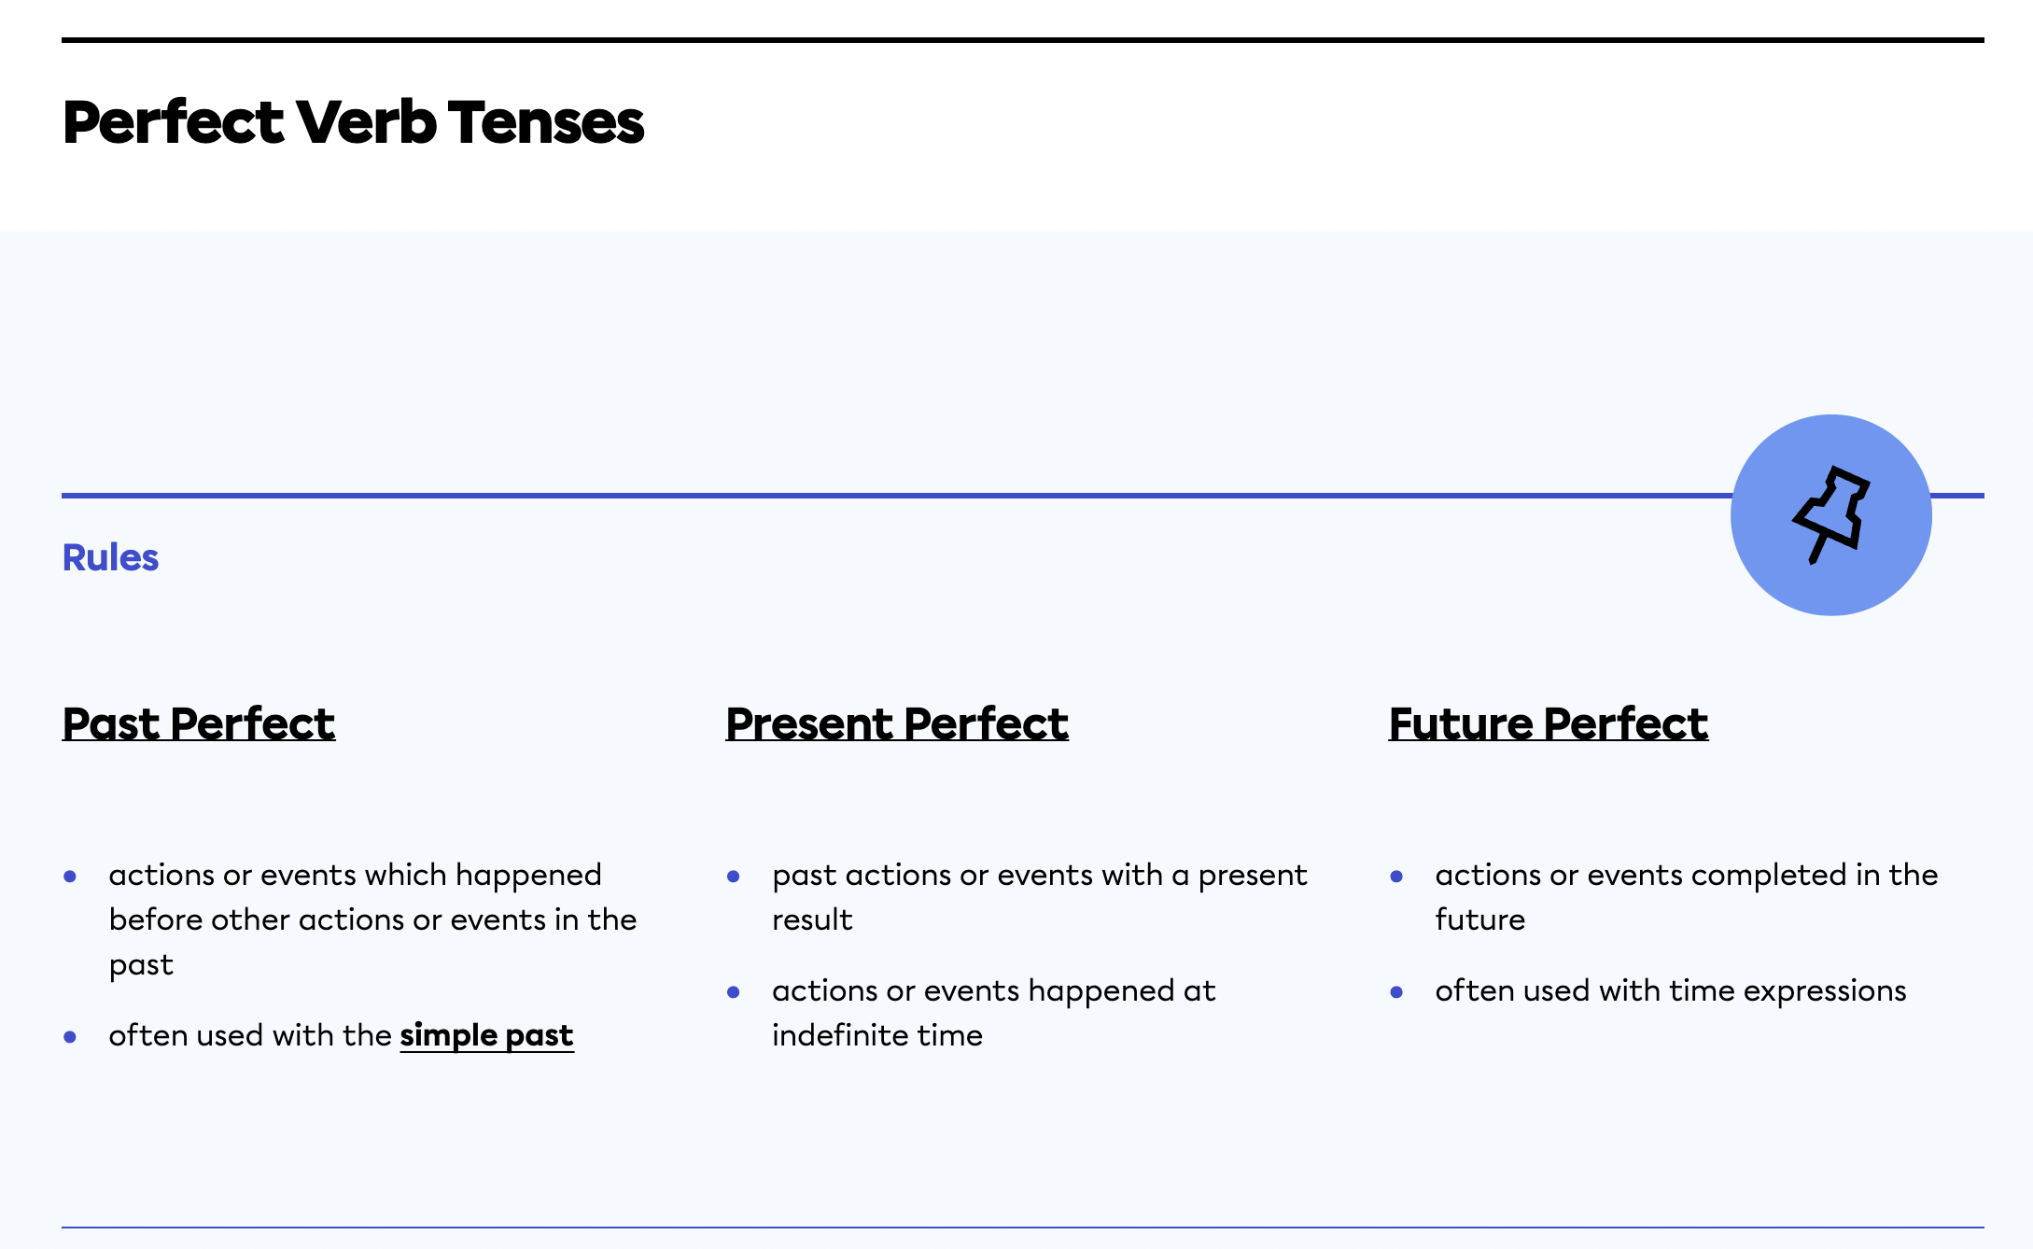Open the Past Perfect heading link
The width and height of the screenshot is (2033, 1249).
pyautogui.click(x=198, y=723)
